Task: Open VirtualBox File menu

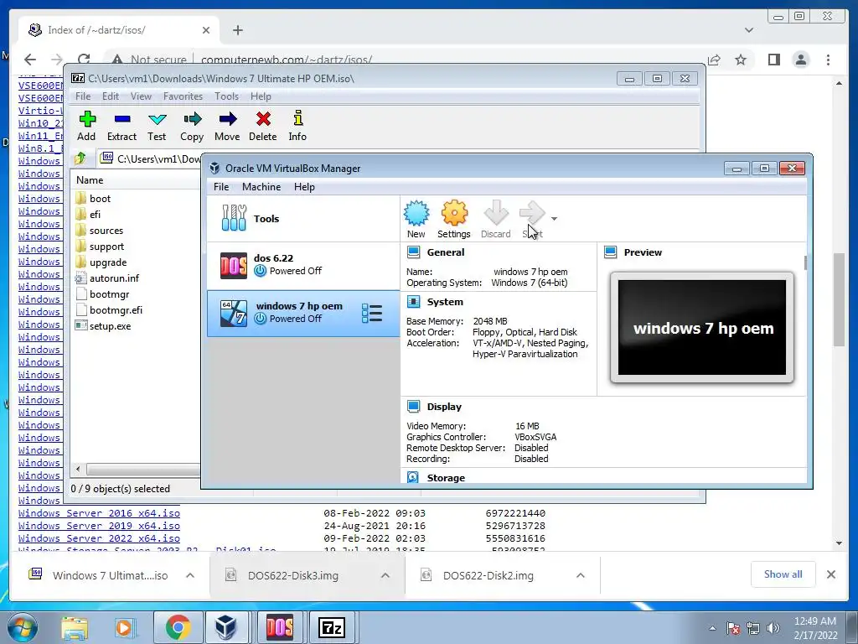Action: [x=221, y=187]
